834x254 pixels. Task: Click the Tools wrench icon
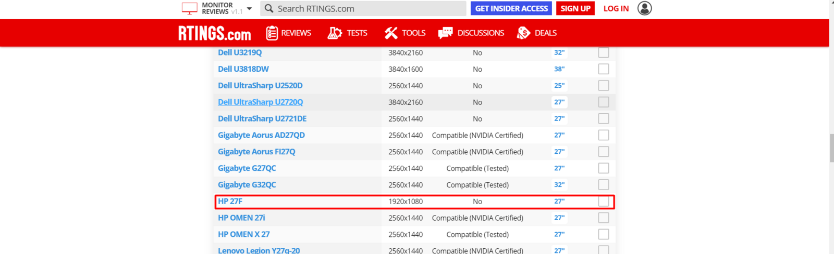[391, 33]
